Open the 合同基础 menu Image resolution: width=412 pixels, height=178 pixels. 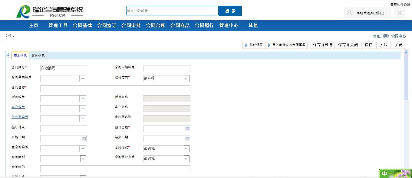click(x=82, y=26)
